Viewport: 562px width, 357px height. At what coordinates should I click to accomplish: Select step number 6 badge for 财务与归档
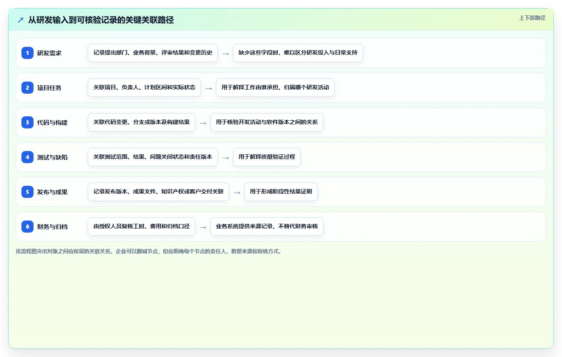pos(27,227)
